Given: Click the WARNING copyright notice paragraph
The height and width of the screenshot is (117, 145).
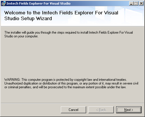Looking at the screenshot, I should (x=71, y=83).
